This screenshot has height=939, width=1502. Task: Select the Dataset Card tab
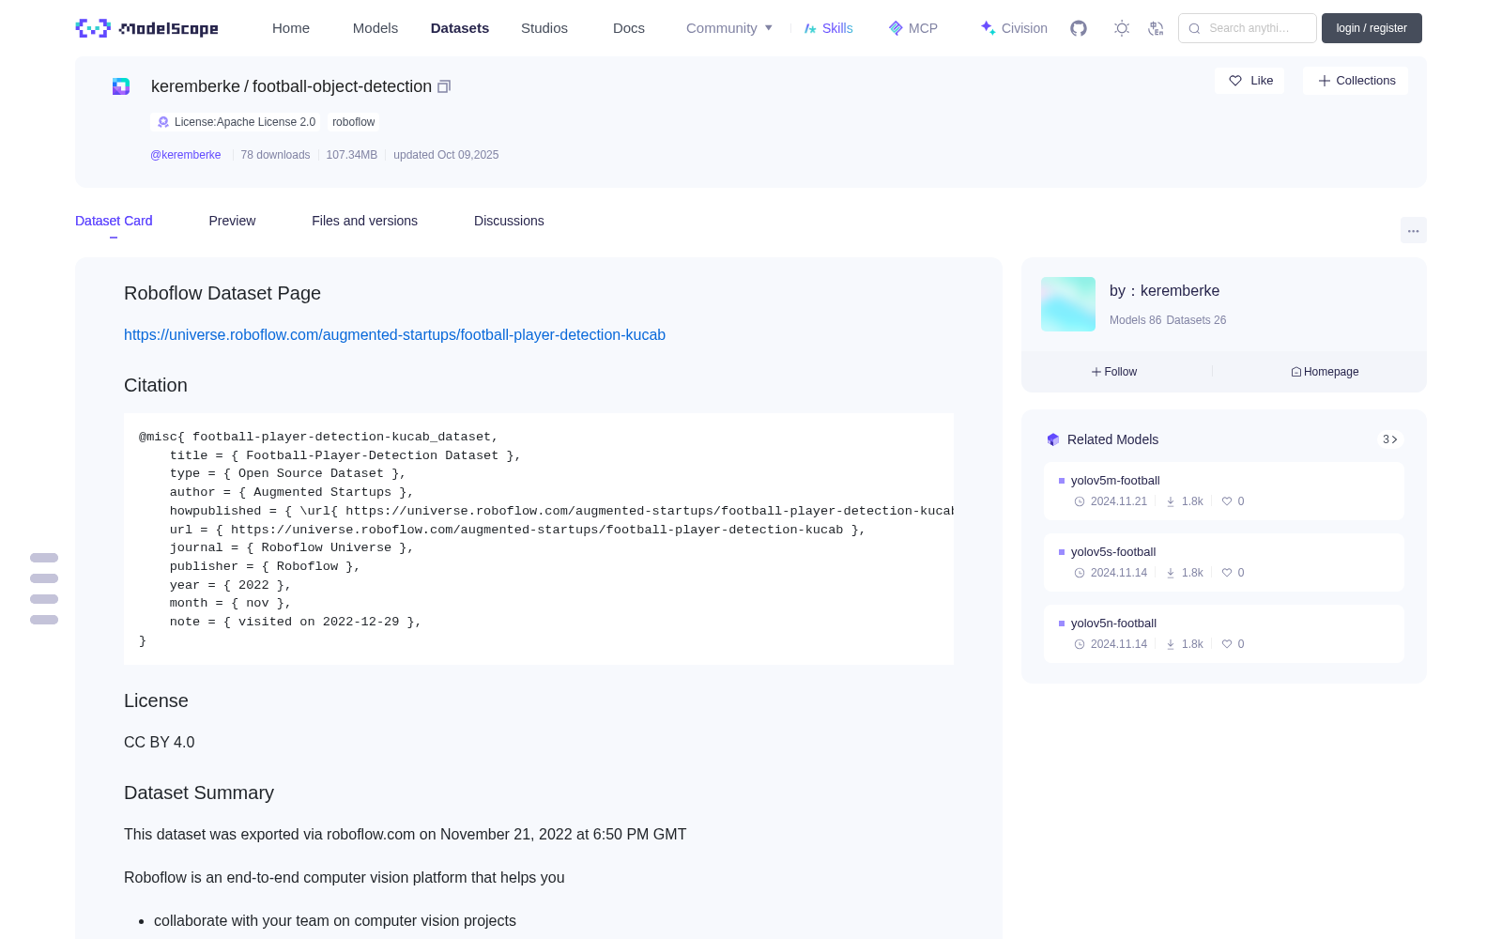114,221
